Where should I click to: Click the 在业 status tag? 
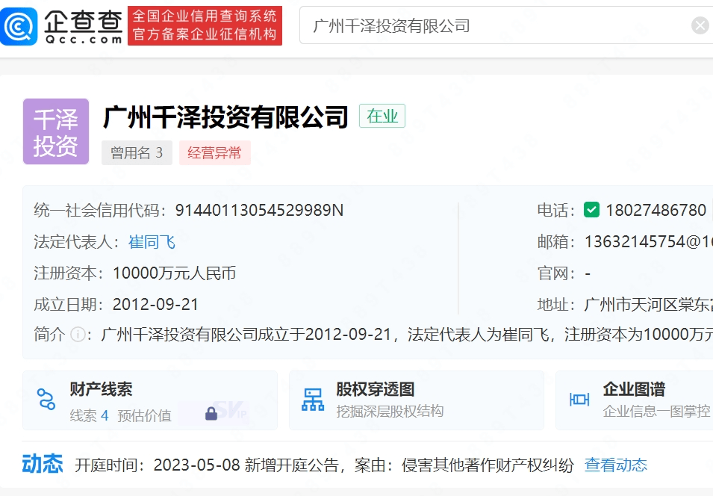coord(382,117)
